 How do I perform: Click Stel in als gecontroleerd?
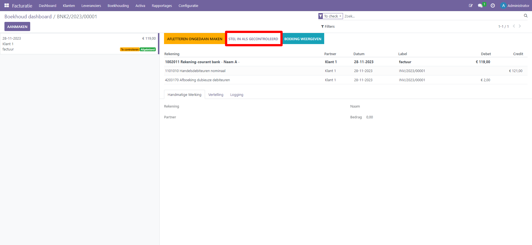point(253,39)
